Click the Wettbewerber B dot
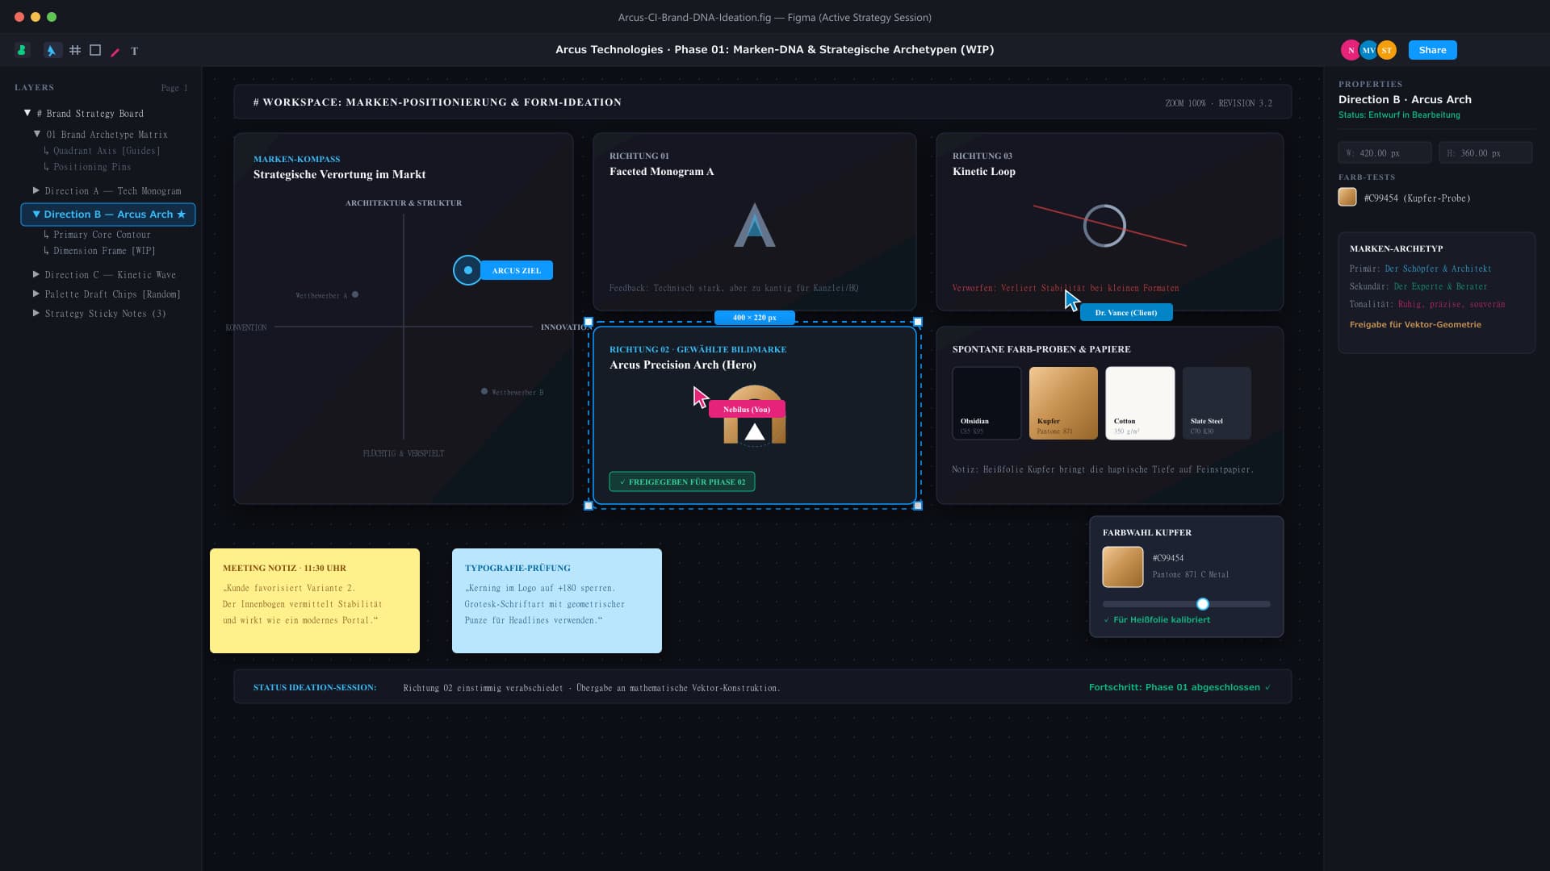Image resolution: width=1550 pixels, height=871 pixels. (x=484, y=391)
